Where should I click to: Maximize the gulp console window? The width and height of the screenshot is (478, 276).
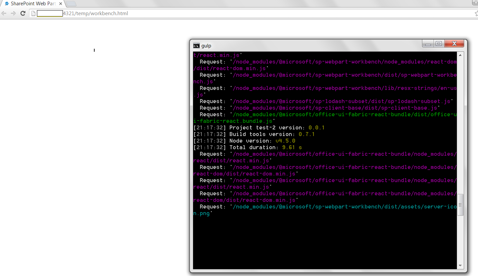tap(438, 44)
